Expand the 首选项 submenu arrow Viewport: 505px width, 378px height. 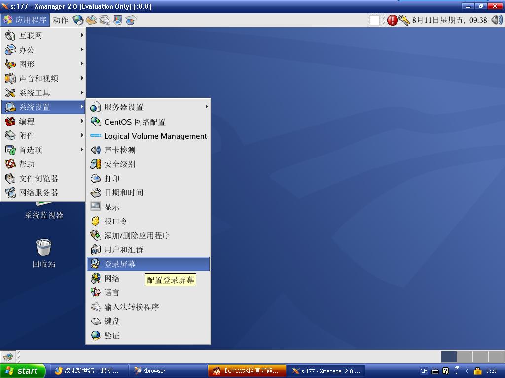click(x=82, y=150)
